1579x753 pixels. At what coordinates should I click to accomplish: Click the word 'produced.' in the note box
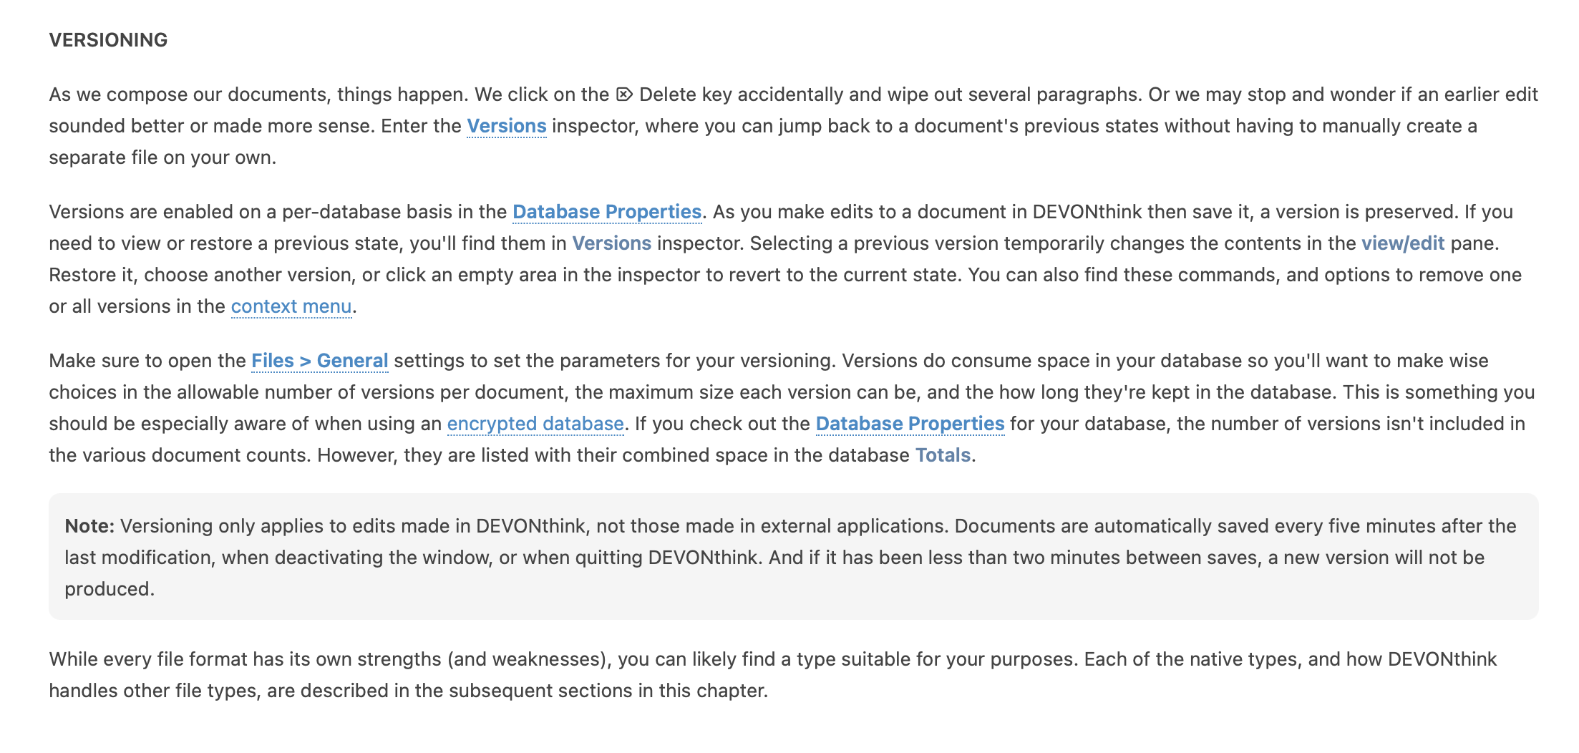click(109, 589)
